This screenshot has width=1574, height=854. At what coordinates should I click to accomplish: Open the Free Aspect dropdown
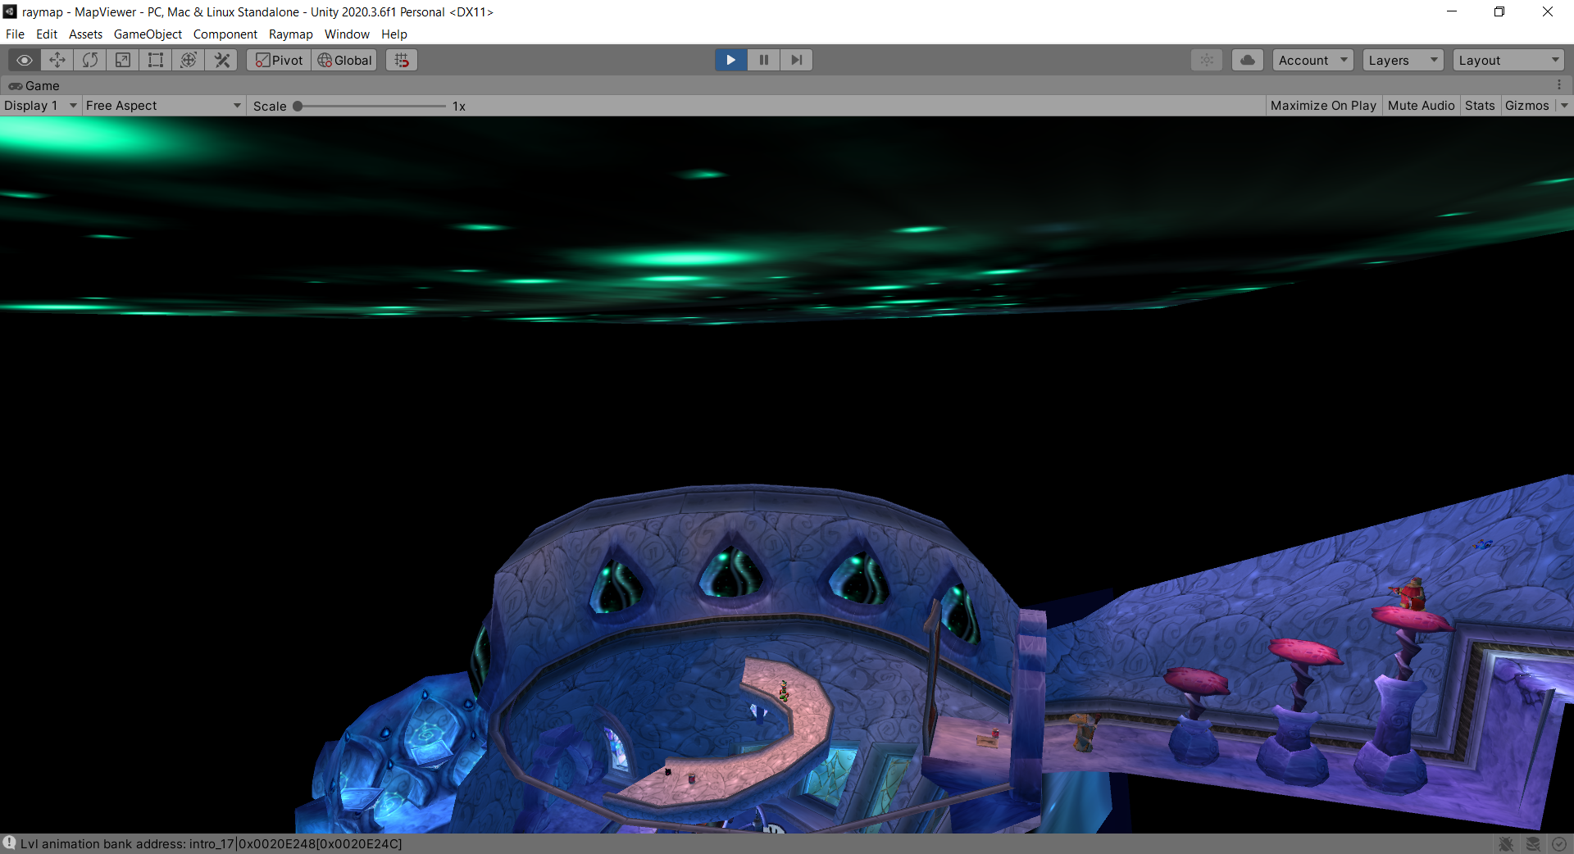click(163, 106)
